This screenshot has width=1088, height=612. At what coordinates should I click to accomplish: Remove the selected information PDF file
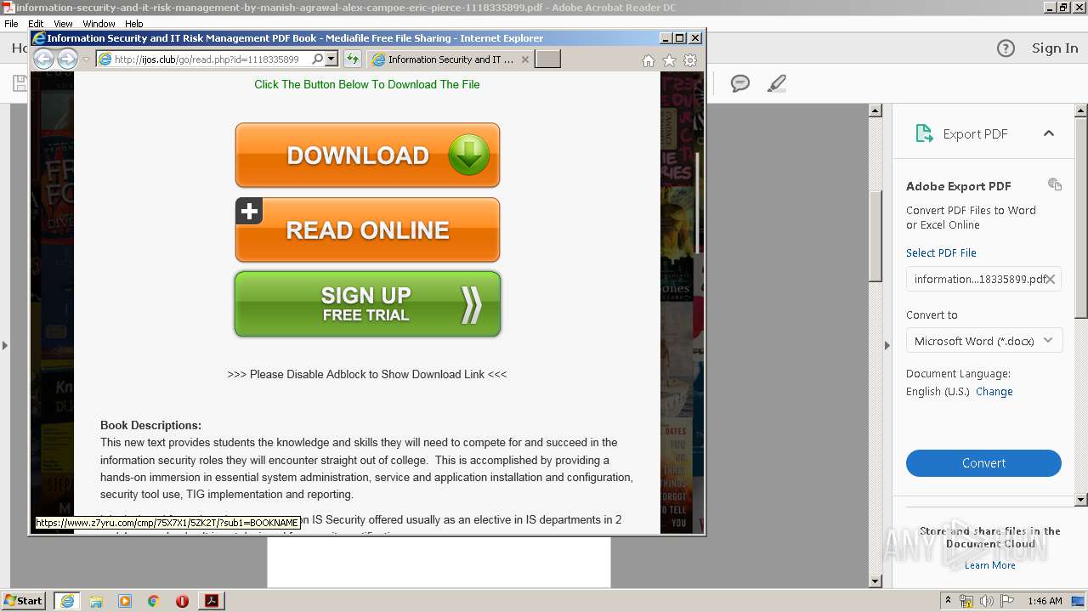[1051, 279]
